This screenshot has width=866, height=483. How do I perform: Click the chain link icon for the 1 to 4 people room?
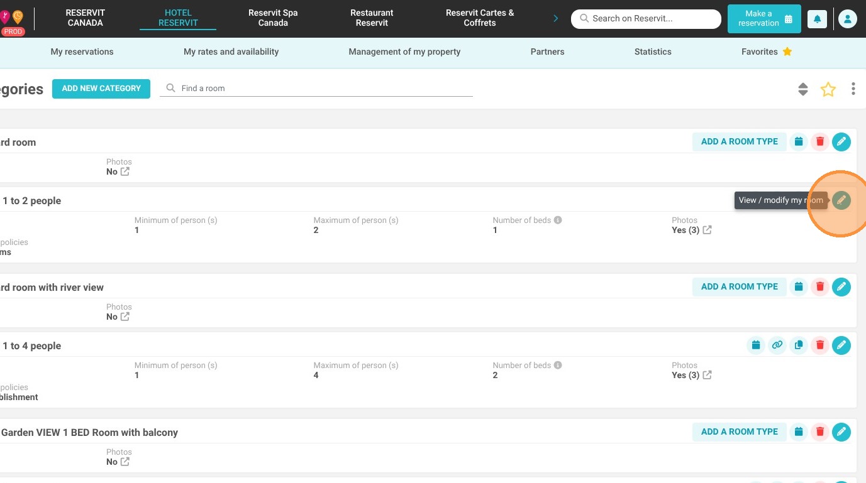[777, 345]
